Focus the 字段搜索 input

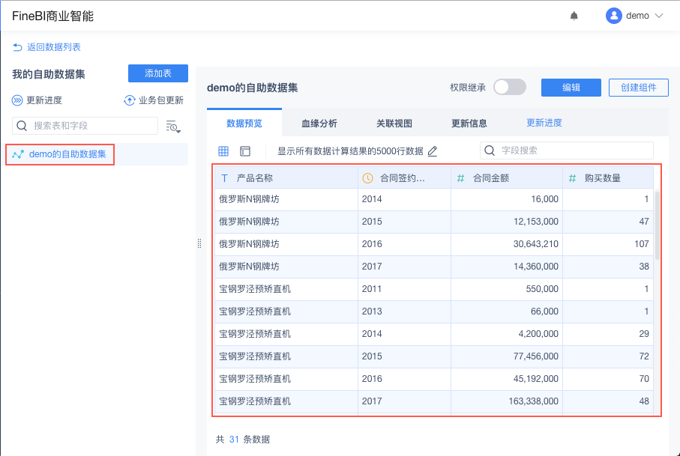(x=566, y=151)
